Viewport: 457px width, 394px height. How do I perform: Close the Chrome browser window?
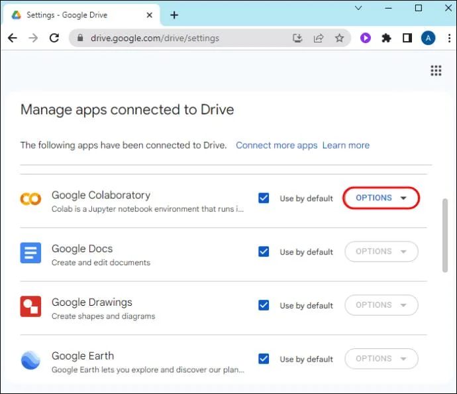pos(448,8)
